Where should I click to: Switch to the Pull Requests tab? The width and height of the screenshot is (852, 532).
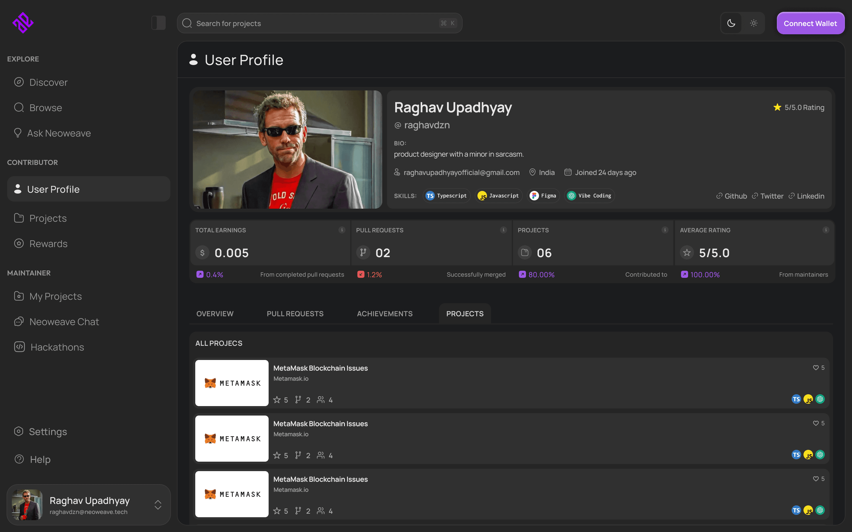click(x=295, y=314)
